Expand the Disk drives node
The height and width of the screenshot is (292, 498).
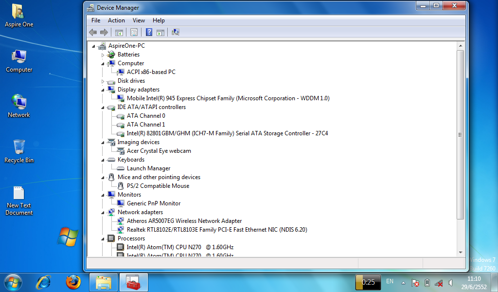(103, 81)
